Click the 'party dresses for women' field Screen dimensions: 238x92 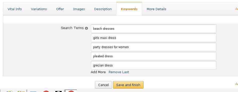pyautogui.click(x=154, y=47)
